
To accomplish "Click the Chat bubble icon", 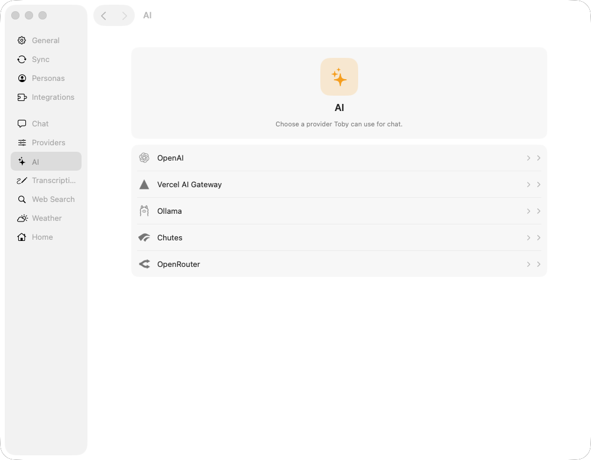I will pos(22,123).
